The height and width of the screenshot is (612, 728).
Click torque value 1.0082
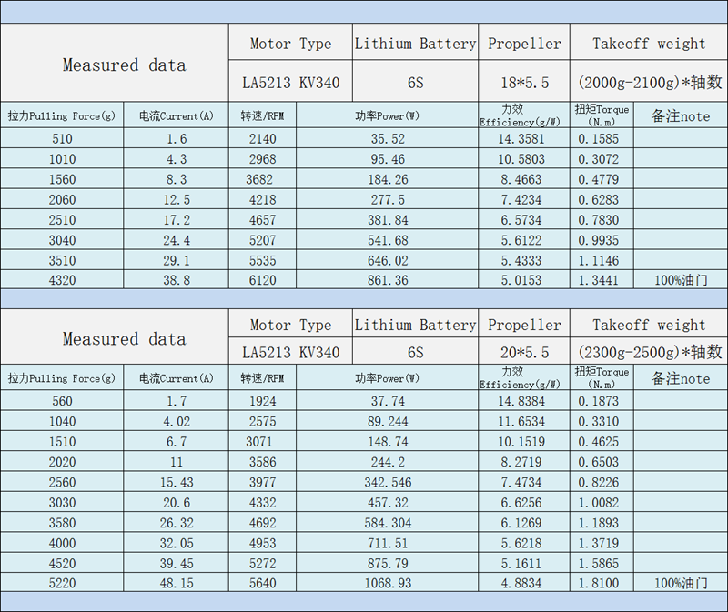click(602, 503)
